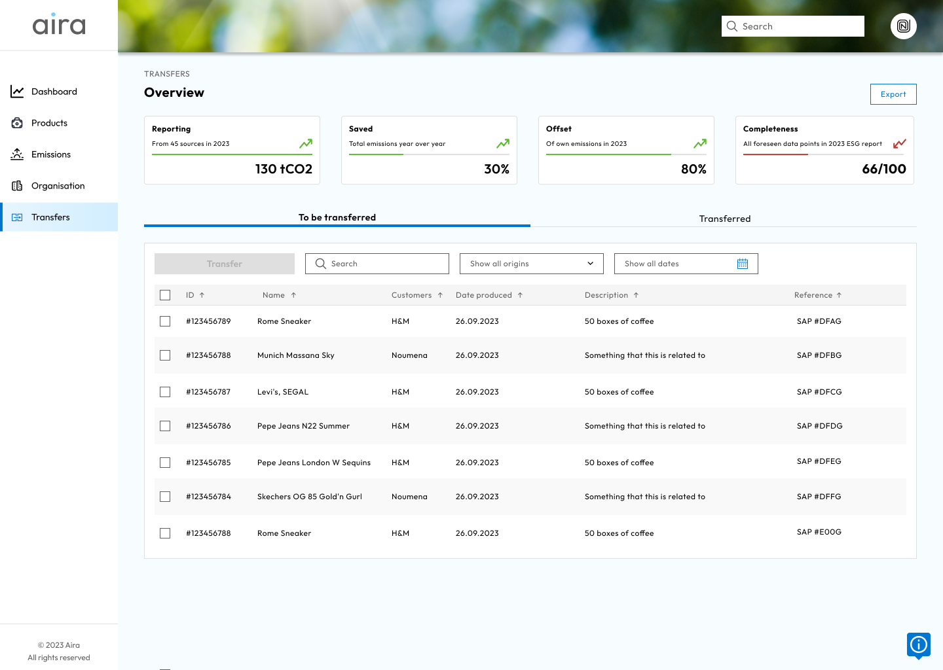This screenshot has height=670, width=943.
Task: Sort by Description column arrow
Action: [636, 295]
